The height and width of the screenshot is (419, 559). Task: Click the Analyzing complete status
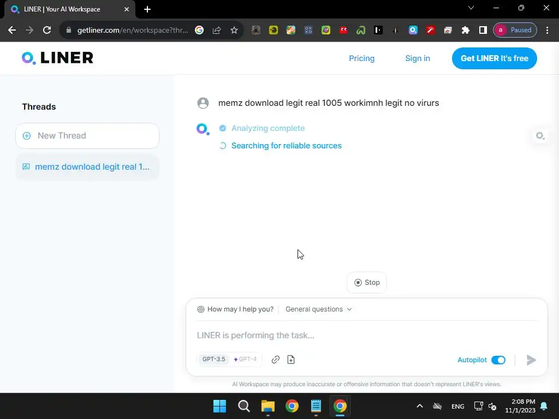pyautogui.click(x=268, y=128)
